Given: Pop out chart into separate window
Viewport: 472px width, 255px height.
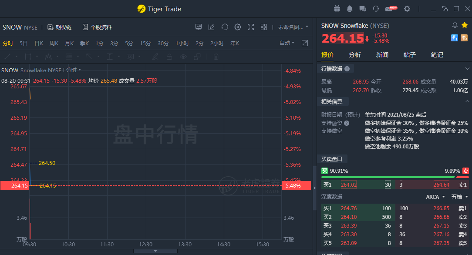Looking at the screenshot, I should click(305, 43).
